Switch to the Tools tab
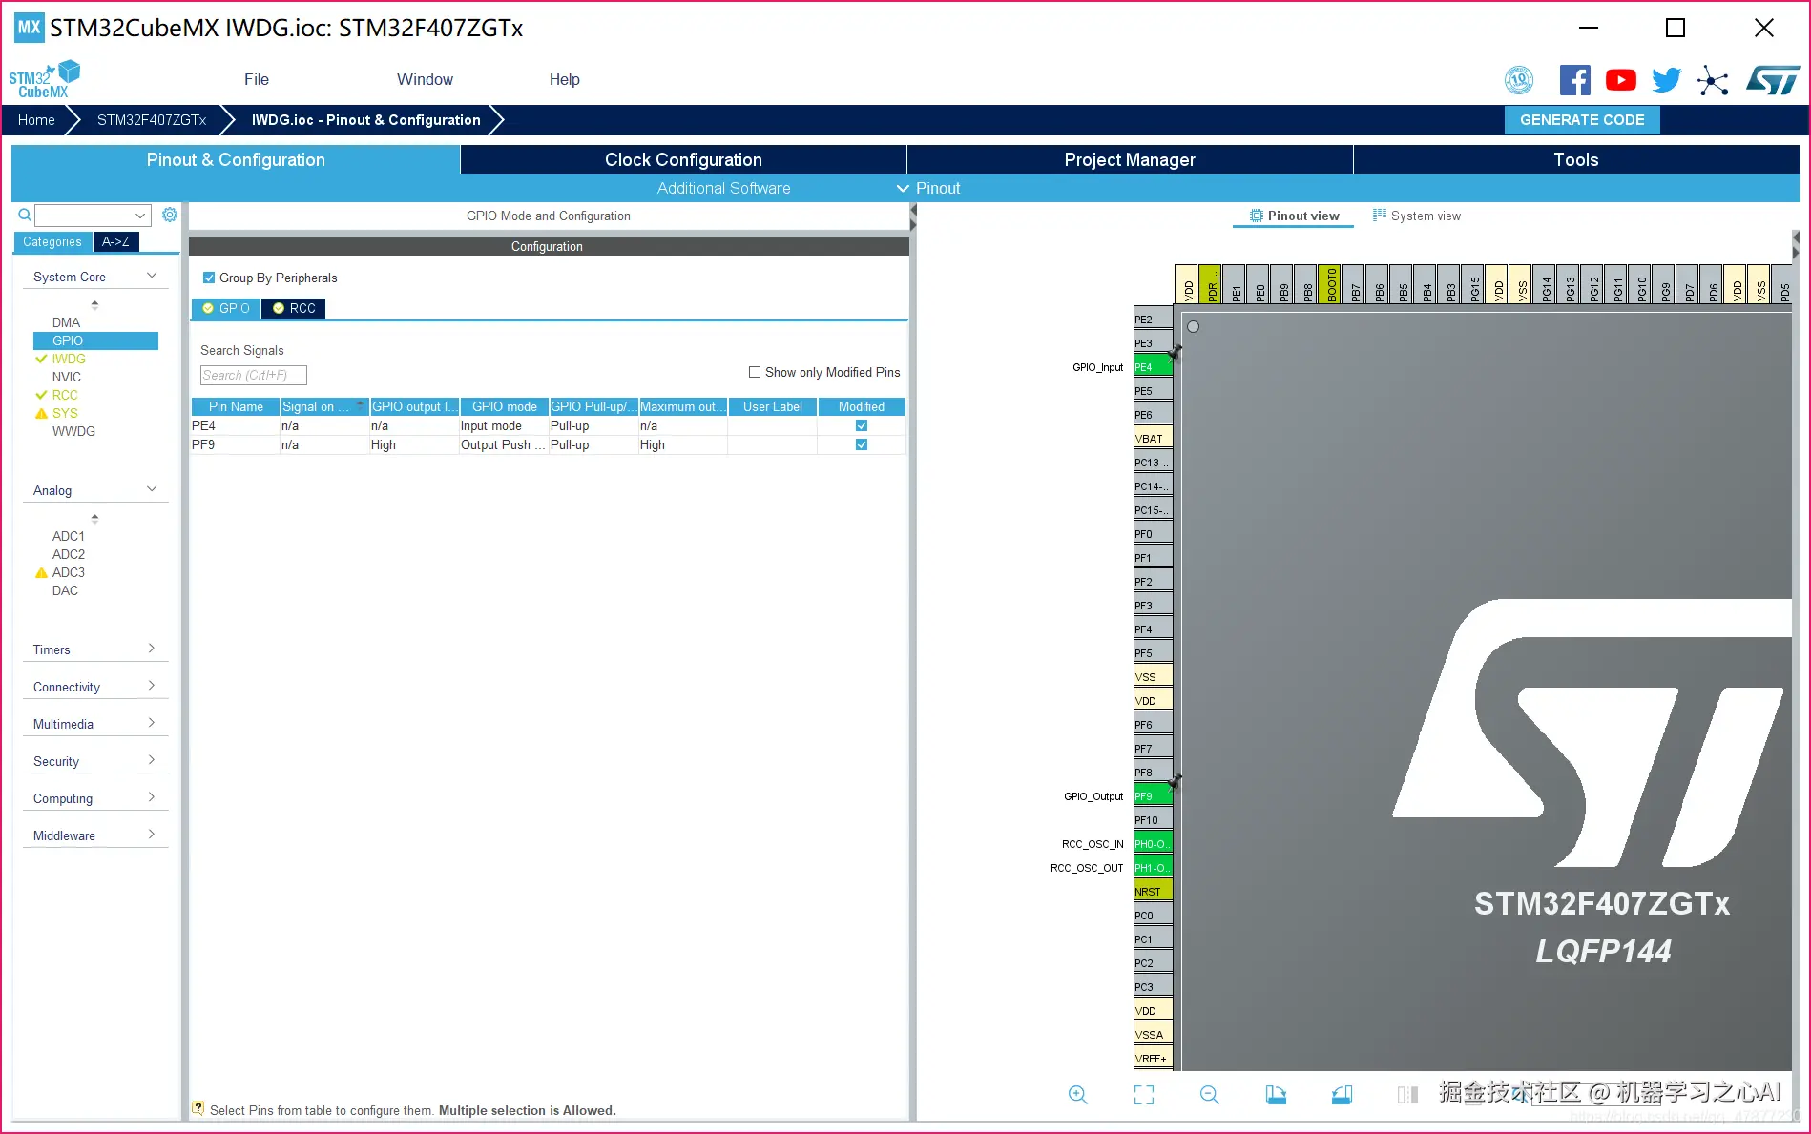Screen dimensions: 1811x1134 [x=1576, y=159]
